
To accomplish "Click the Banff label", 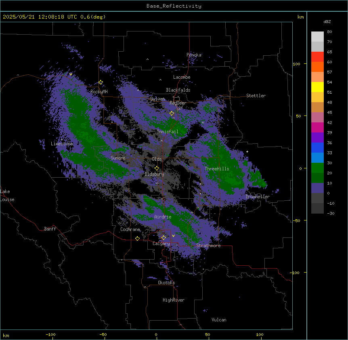I will coord(50,229).
